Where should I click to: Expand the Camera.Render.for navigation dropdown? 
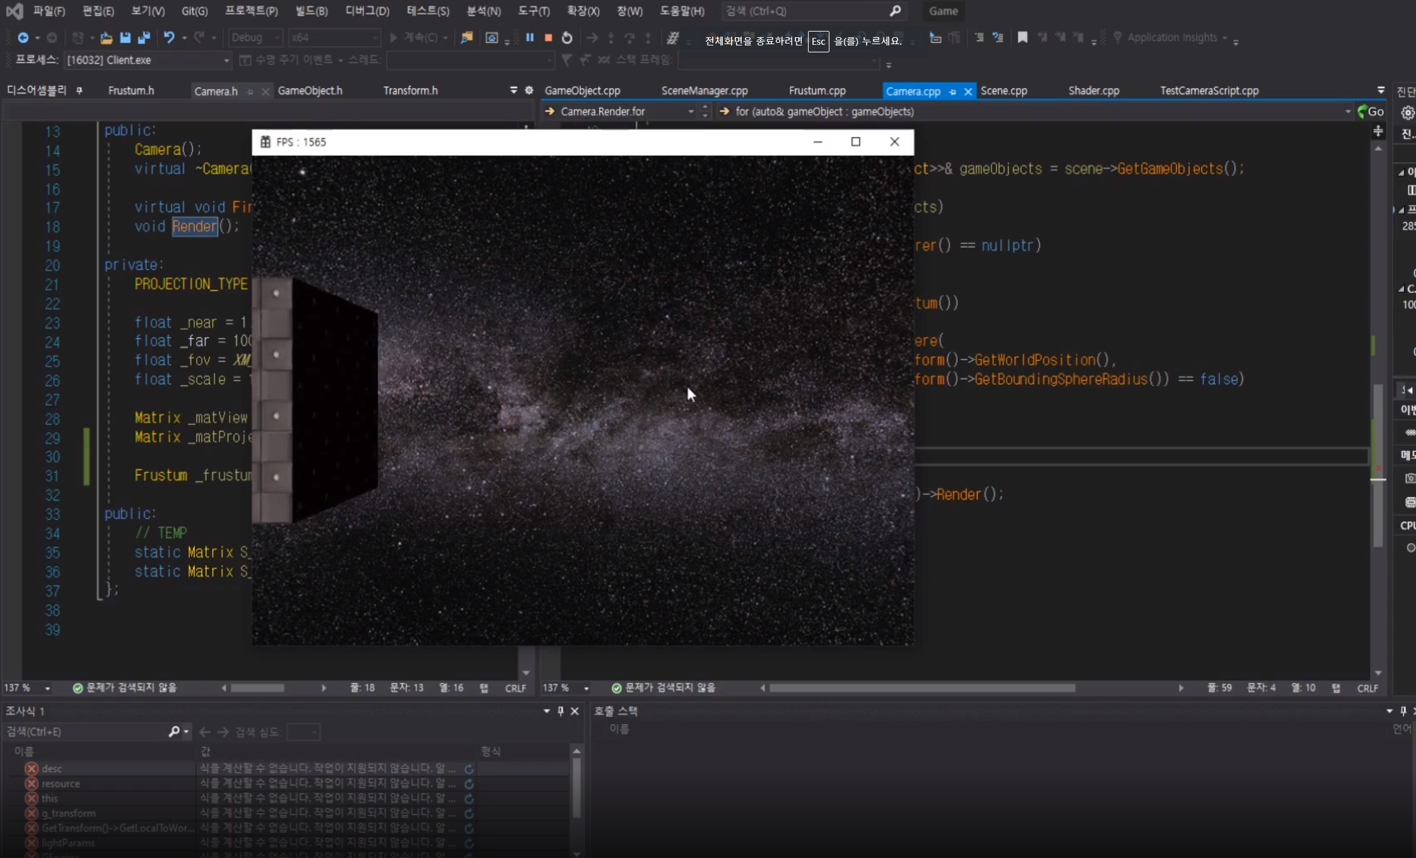click(690, 112)
